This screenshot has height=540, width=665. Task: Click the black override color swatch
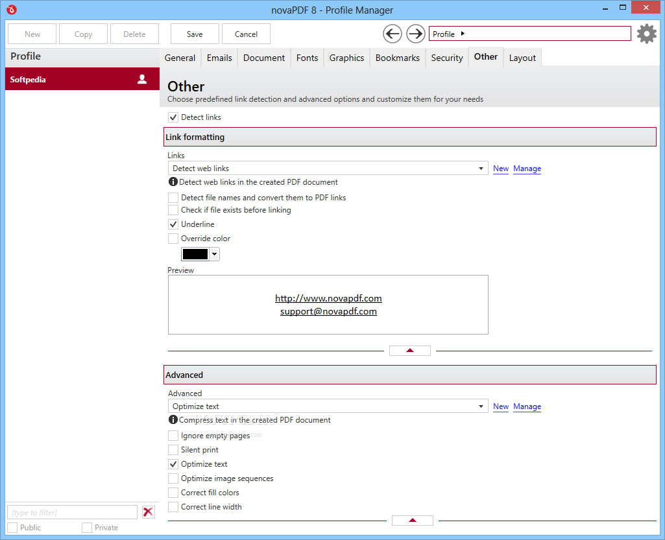(x=195, y=254)
